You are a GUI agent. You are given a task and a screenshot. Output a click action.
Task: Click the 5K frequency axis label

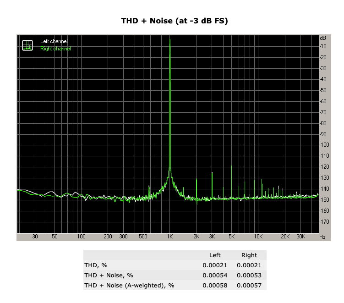click(232, 237)
